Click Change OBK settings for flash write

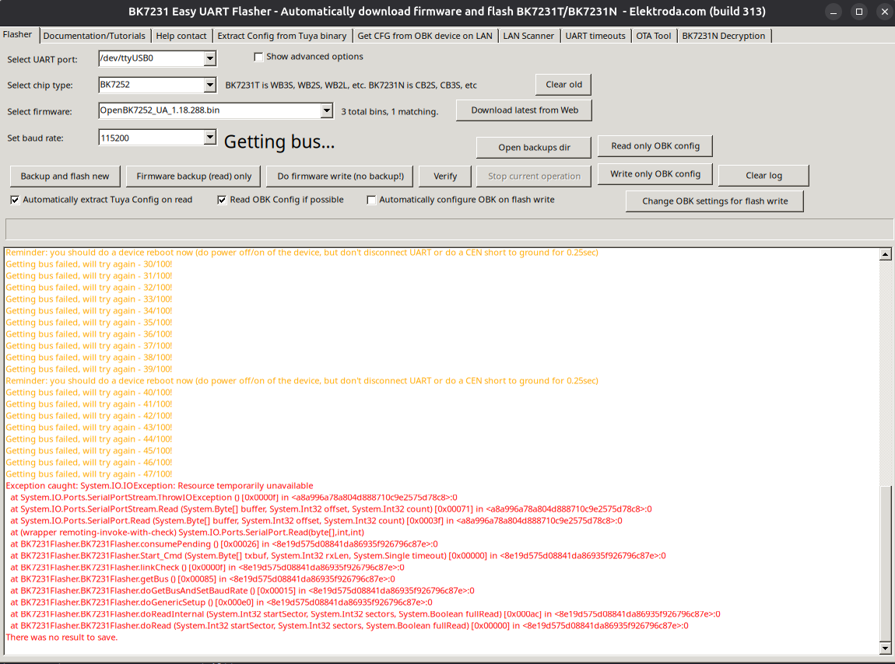click(x=714, y=201)
